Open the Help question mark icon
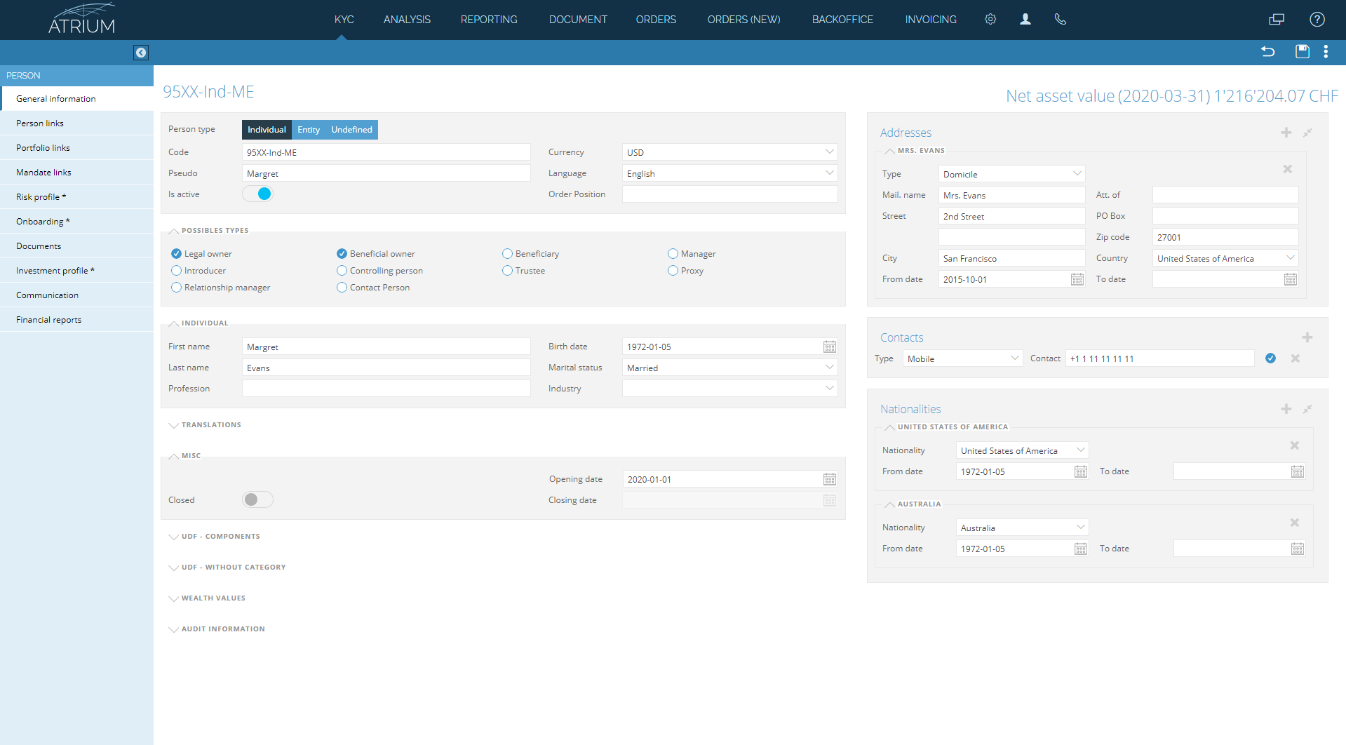The image size is (1346, 745). 1317,19
